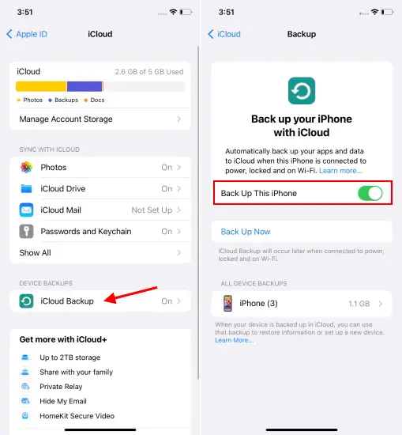Tap the iCloud Drive folder icon

tap(26, 189)
